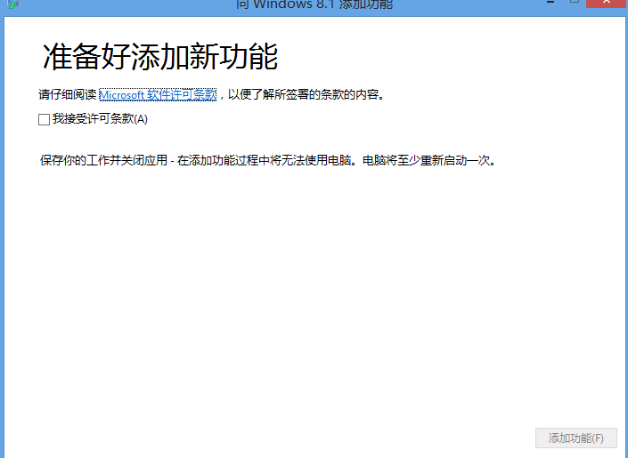
Task: Click the 保存你的工作并关闭应用 notice text
Action: click(268, 160)
